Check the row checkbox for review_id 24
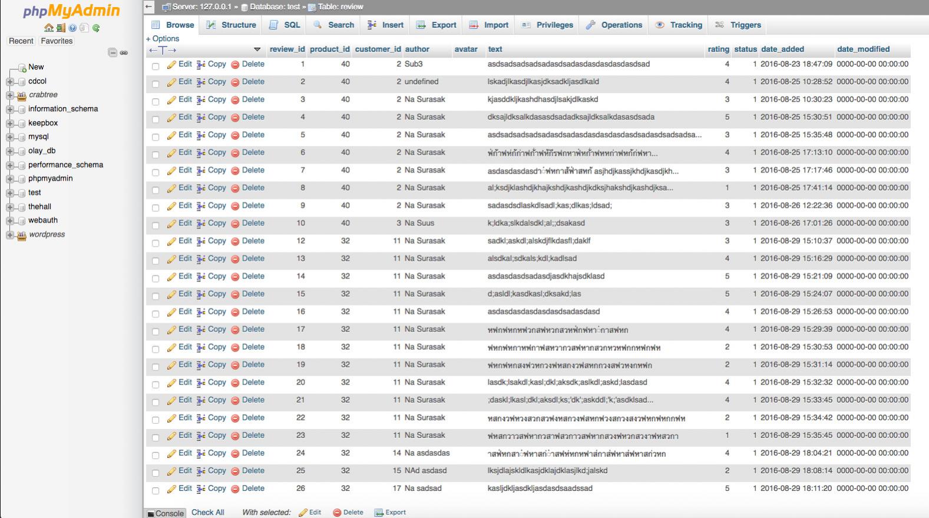The width and height of the screenshot is (929, 518). click(156, 455)
